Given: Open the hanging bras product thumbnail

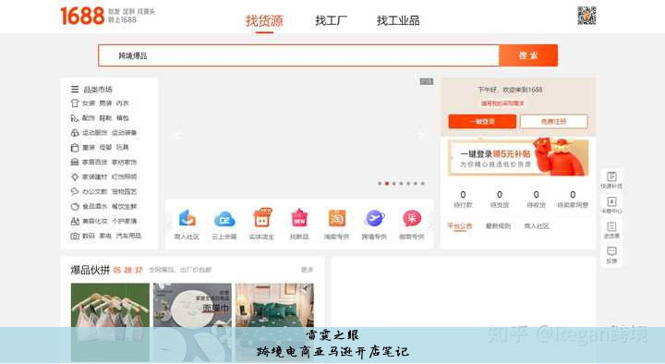Looking at the screenshot, I should [x=110, y=322].
